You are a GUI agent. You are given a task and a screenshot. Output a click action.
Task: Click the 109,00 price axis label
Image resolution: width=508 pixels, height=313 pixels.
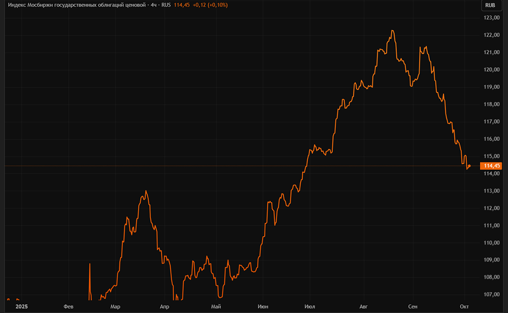[491, 260]
